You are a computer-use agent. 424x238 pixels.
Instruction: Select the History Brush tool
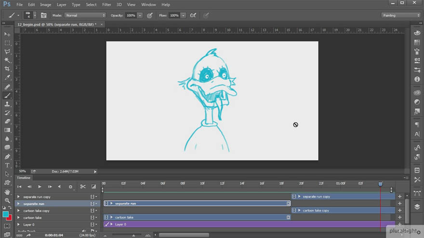[7, 113]
